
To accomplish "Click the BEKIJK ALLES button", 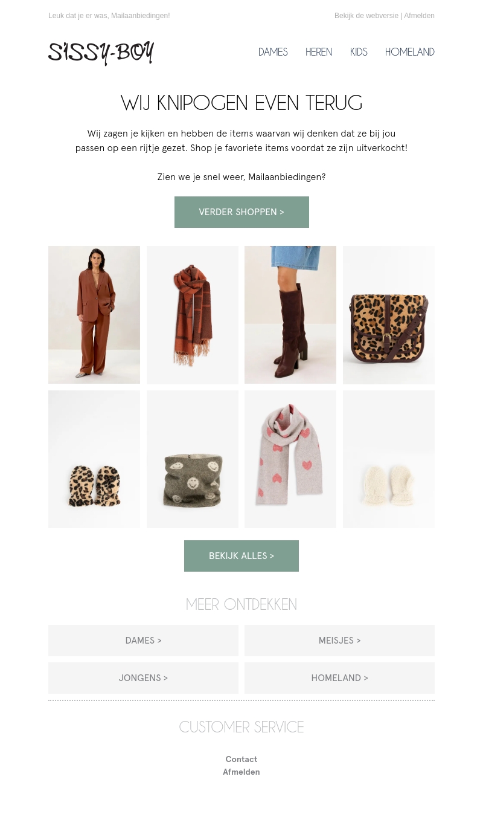I will (241, 556).
